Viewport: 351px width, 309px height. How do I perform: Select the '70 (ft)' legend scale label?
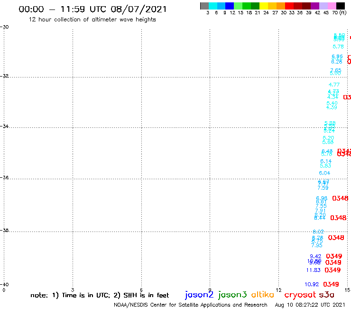[339, 13]
